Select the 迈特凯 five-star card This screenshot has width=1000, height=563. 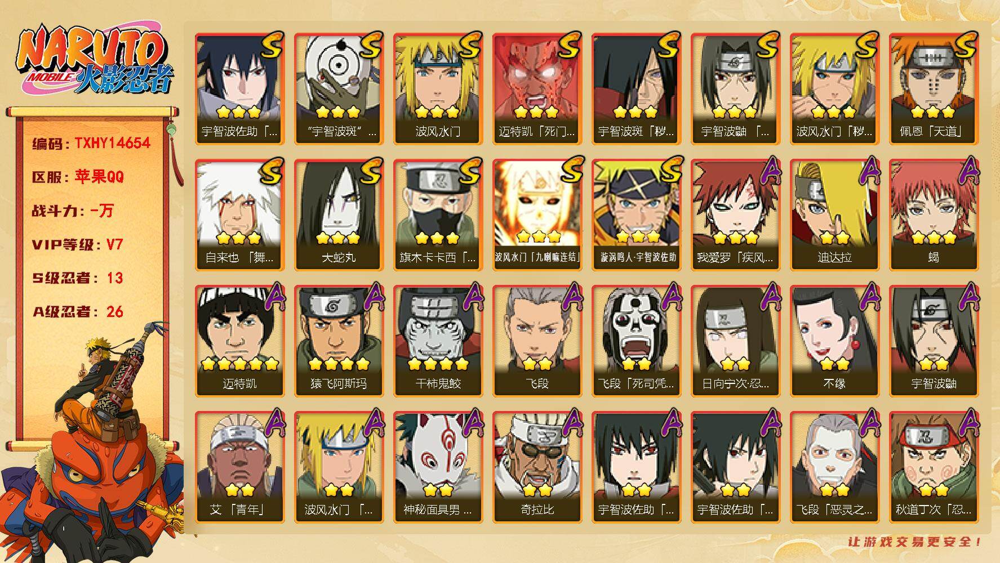point(239,341)
